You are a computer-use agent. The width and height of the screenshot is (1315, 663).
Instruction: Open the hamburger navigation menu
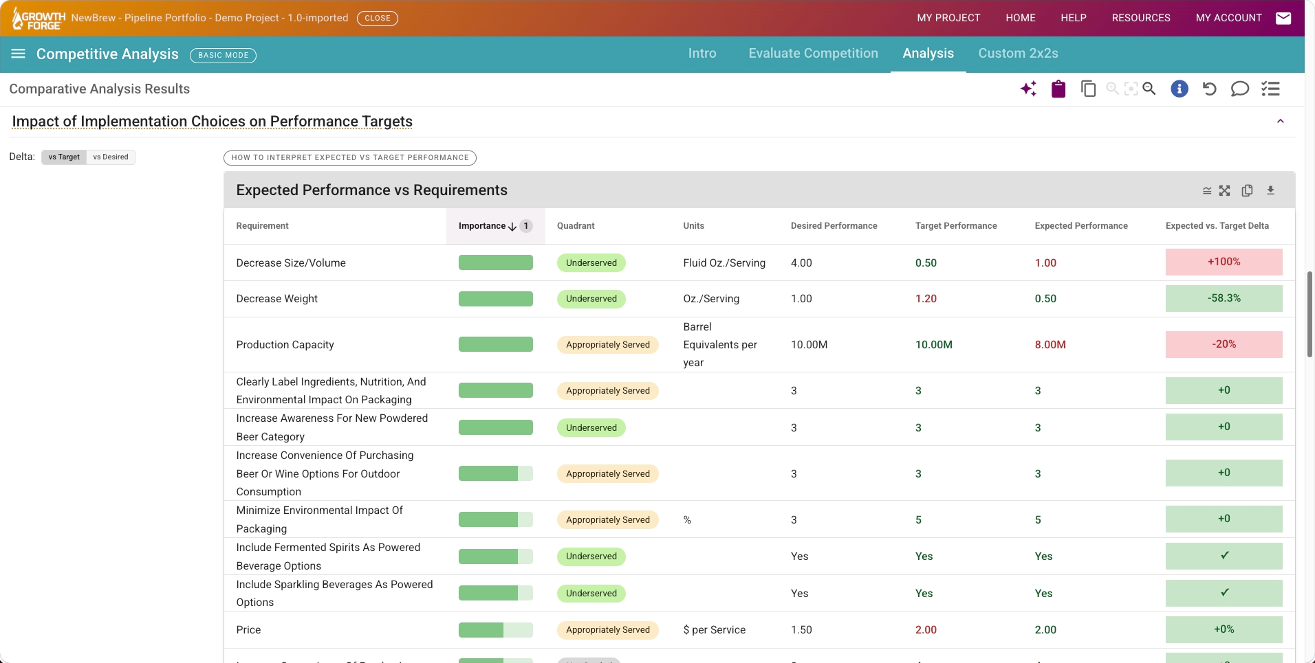coord(19,54)
